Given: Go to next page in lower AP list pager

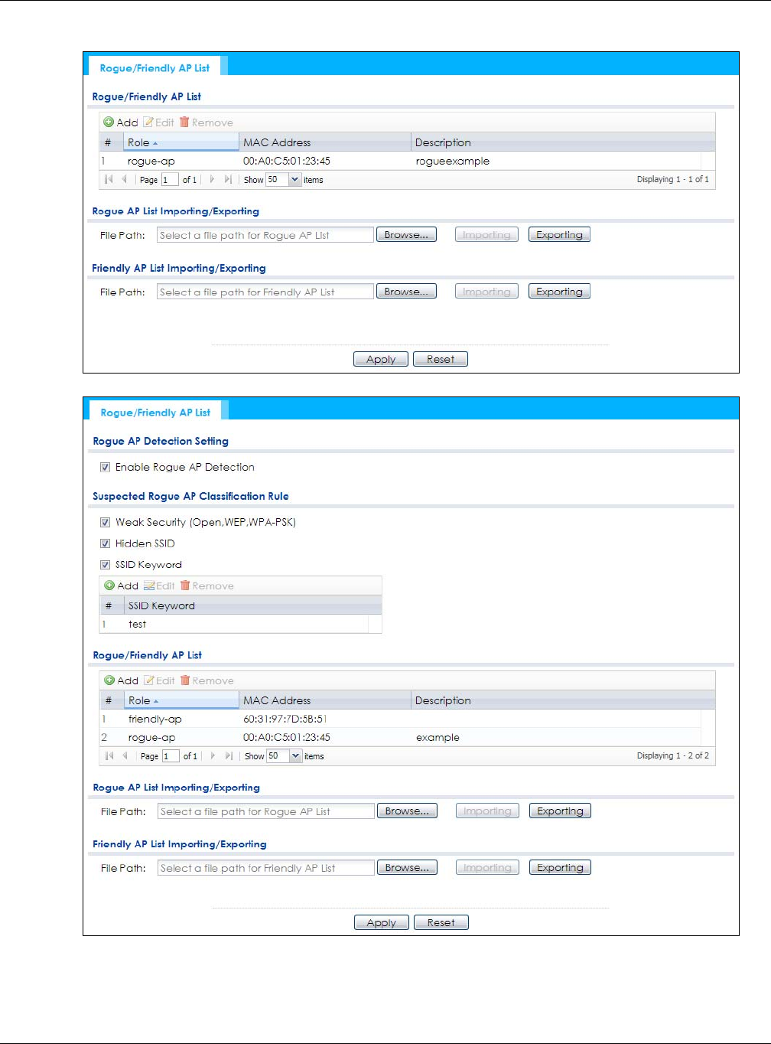Looking at the screenshot, I should point(213,755).
